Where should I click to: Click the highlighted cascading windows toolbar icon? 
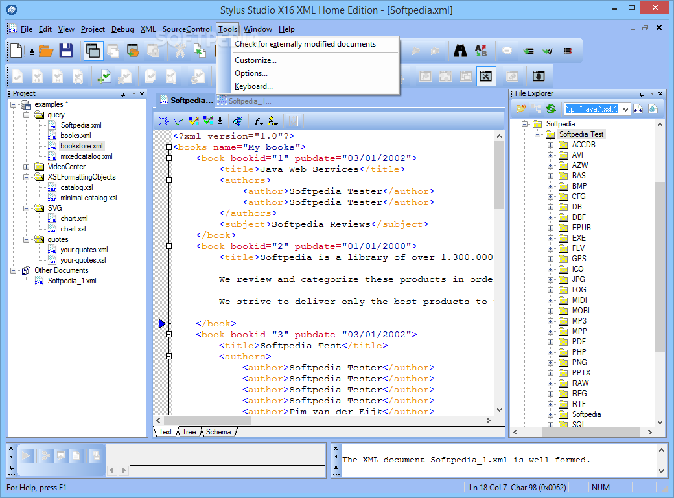click(93, 51)
